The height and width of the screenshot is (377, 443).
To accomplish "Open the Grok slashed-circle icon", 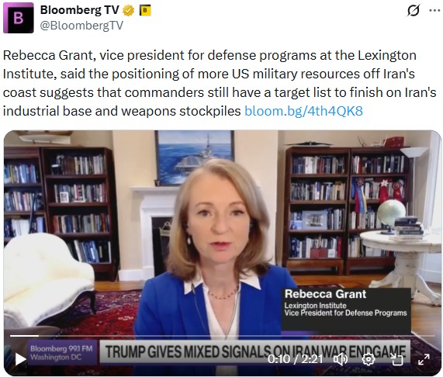I will pyautogui.click(x=414, y=10).
